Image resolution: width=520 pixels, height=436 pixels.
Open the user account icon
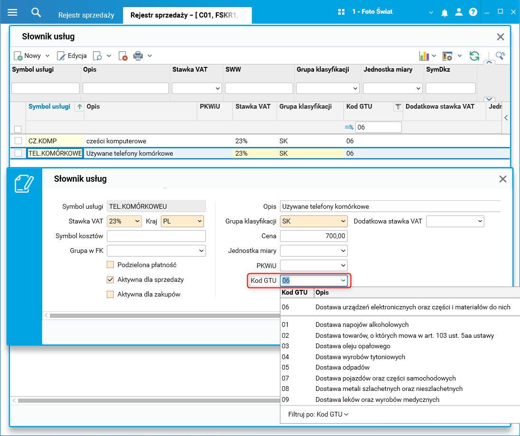click(x=458, y=12)
